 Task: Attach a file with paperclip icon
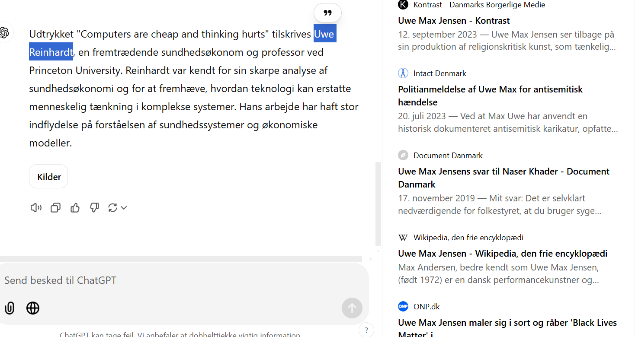(x=10, y=308)
